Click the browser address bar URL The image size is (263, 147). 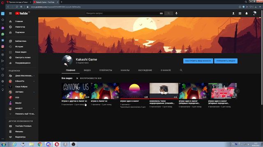pos(56,7)
